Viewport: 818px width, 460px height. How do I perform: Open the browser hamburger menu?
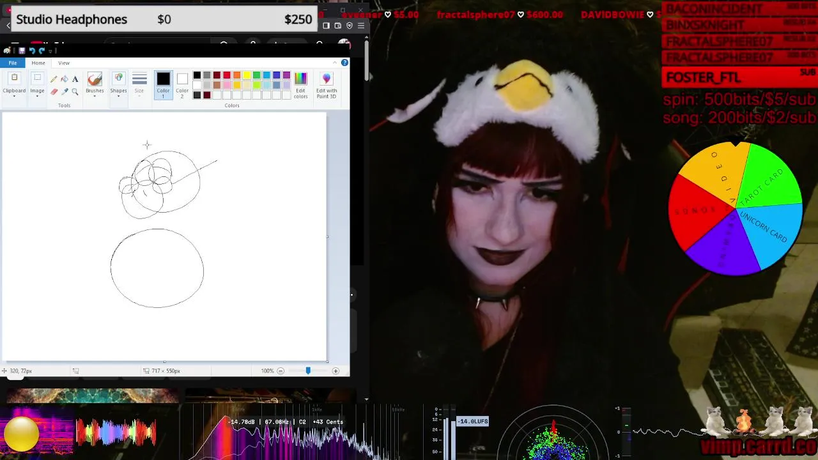pyautogui.click(x=361, y=26)
